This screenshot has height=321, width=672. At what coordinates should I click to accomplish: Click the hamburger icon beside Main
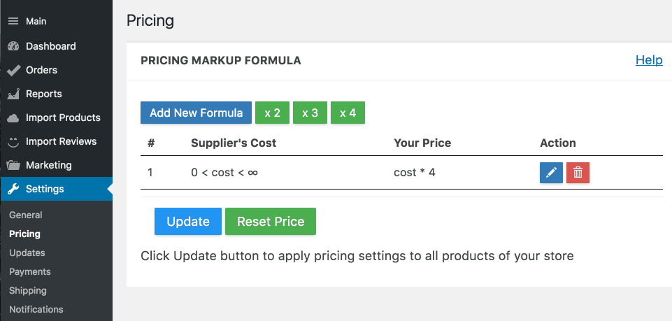click(13, 21)
